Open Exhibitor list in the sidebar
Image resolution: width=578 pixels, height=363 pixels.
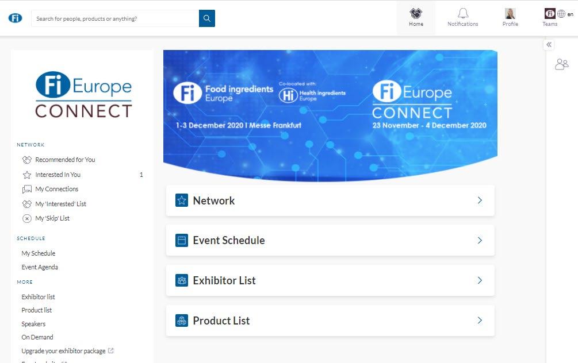[x=39, y=297]
